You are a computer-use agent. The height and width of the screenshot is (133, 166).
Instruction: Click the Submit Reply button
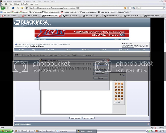(76, 118)
